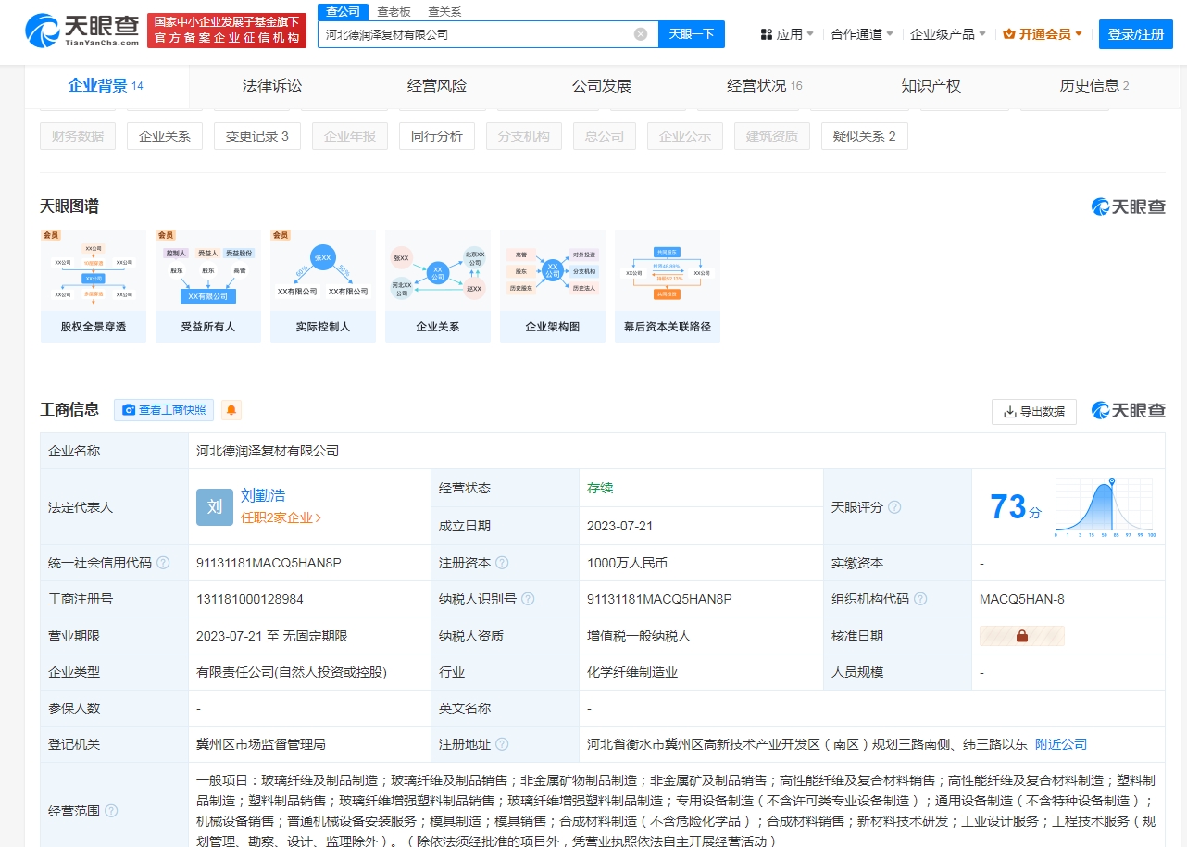Image resolution: width=1187 pixels, height=847 pixels.
Task: Click the 建筑资质 button
Action: tap(772, 136)
